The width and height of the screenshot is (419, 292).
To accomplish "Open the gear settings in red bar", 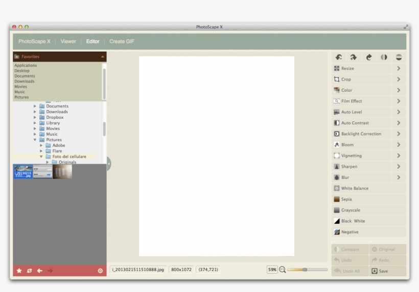I will (100, 271).
